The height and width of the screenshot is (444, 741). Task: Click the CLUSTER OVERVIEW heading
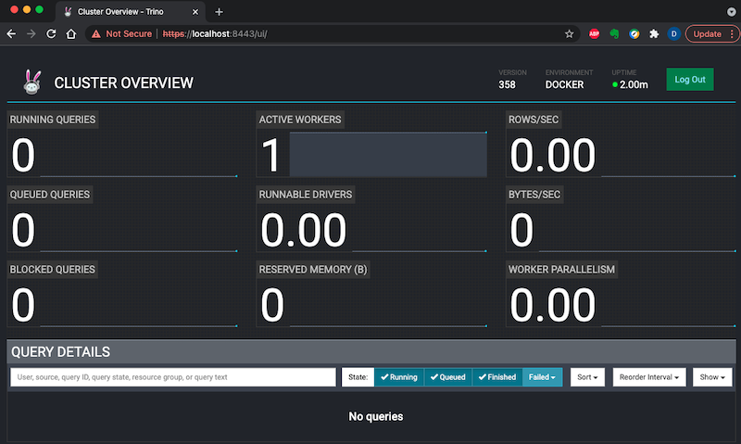tap(124, 82)
